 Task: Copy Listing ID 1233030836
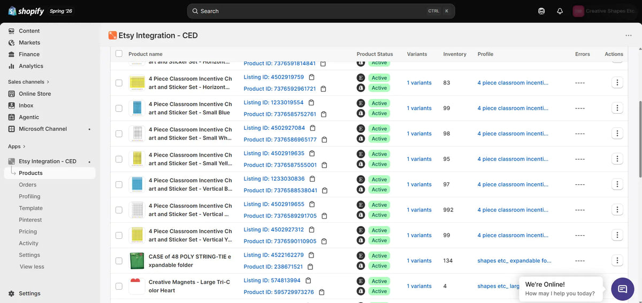pos(312,179)
